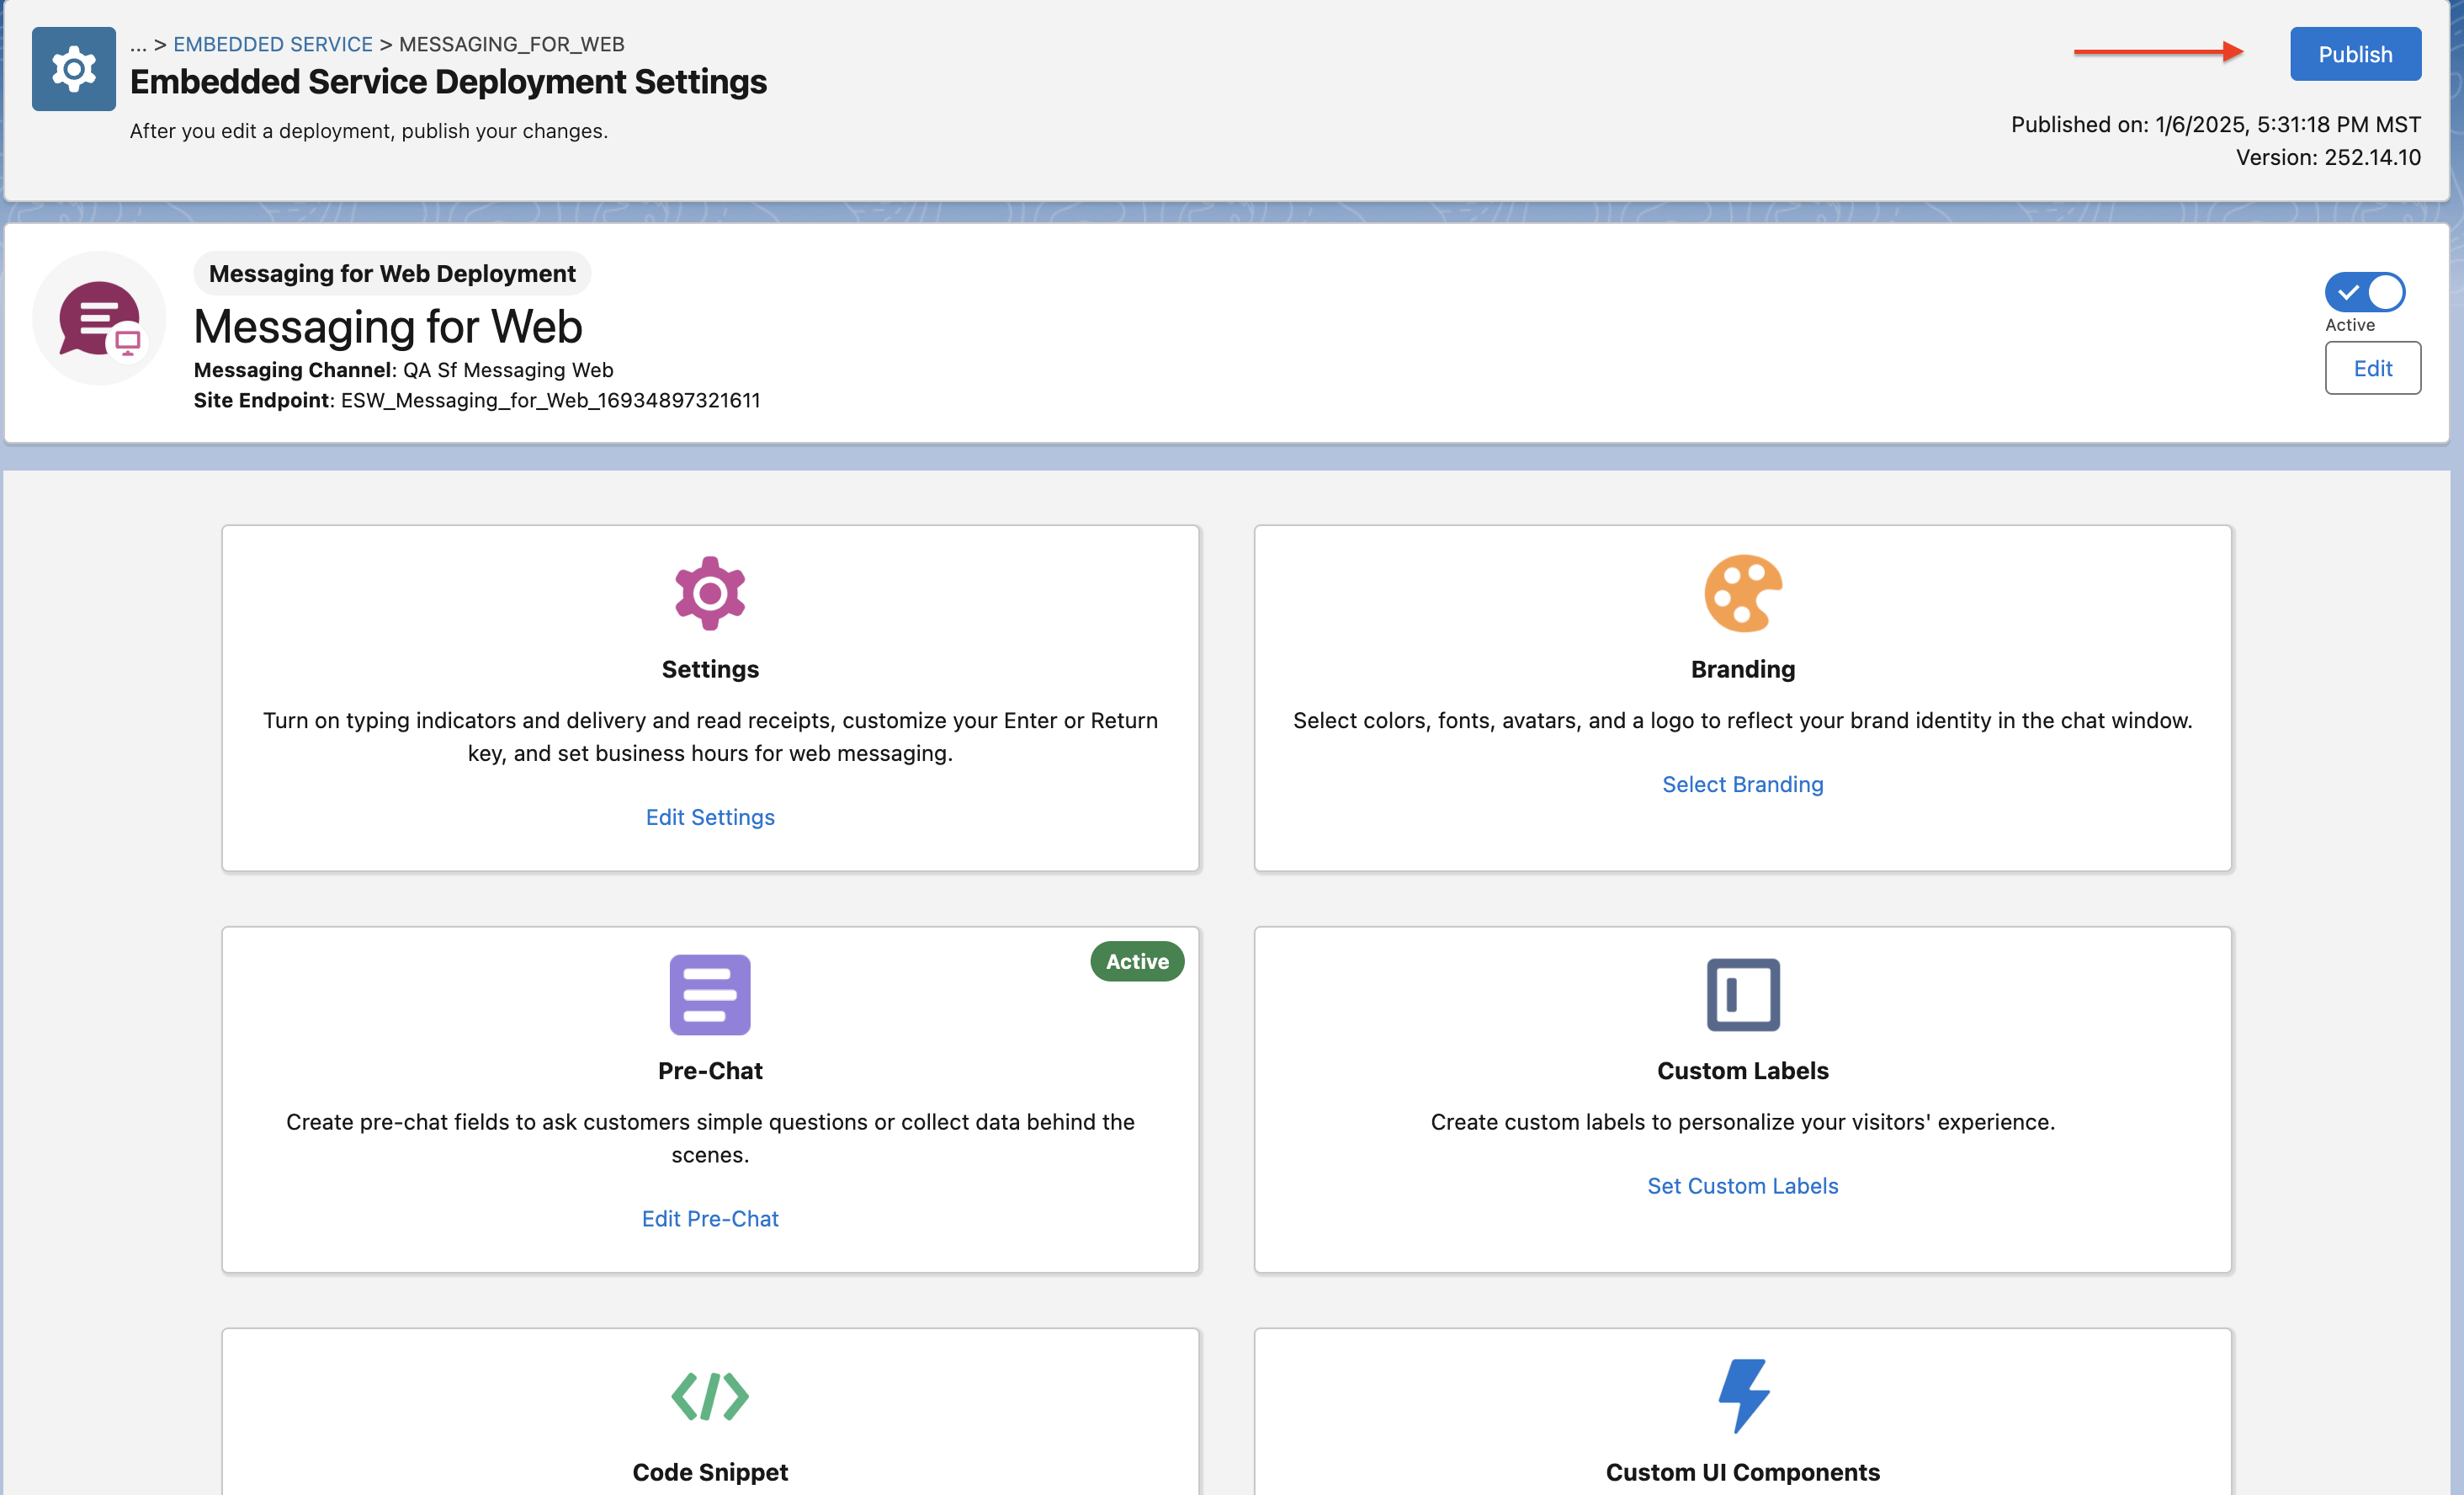Click the Messaging for Web chat icon

99,318
